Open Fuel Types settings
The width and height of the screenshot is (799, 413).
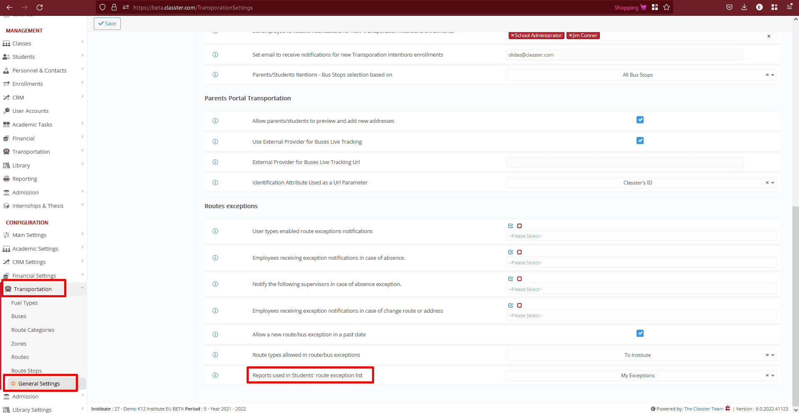click(25, 303)
